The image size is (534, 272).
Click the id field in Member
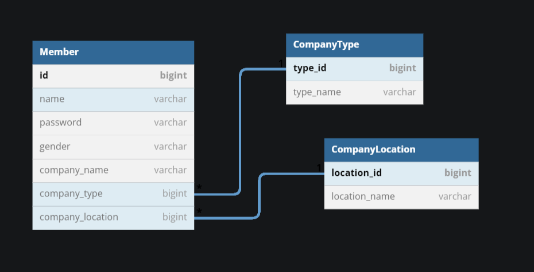[113, 76]
